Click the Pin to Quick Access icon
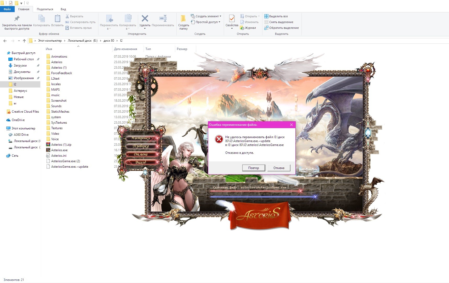Screen dimensions: 449x283 coord(17,19)
